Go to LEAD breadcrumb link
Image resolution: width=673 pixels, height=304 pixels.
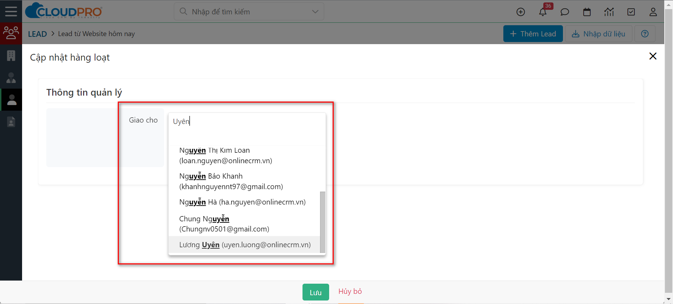(x=37, y=34)
